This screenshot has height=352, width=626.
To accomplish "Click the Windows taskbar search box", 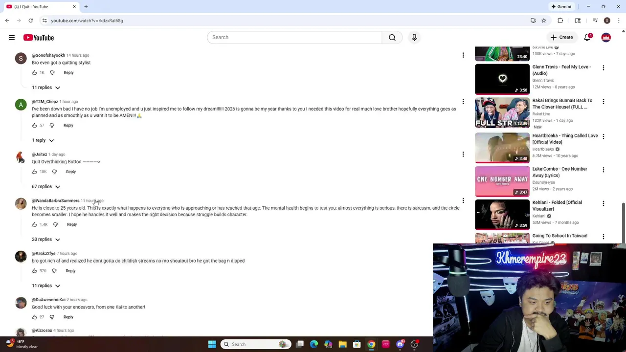I will pyautogui.click(x=255, y=344).
